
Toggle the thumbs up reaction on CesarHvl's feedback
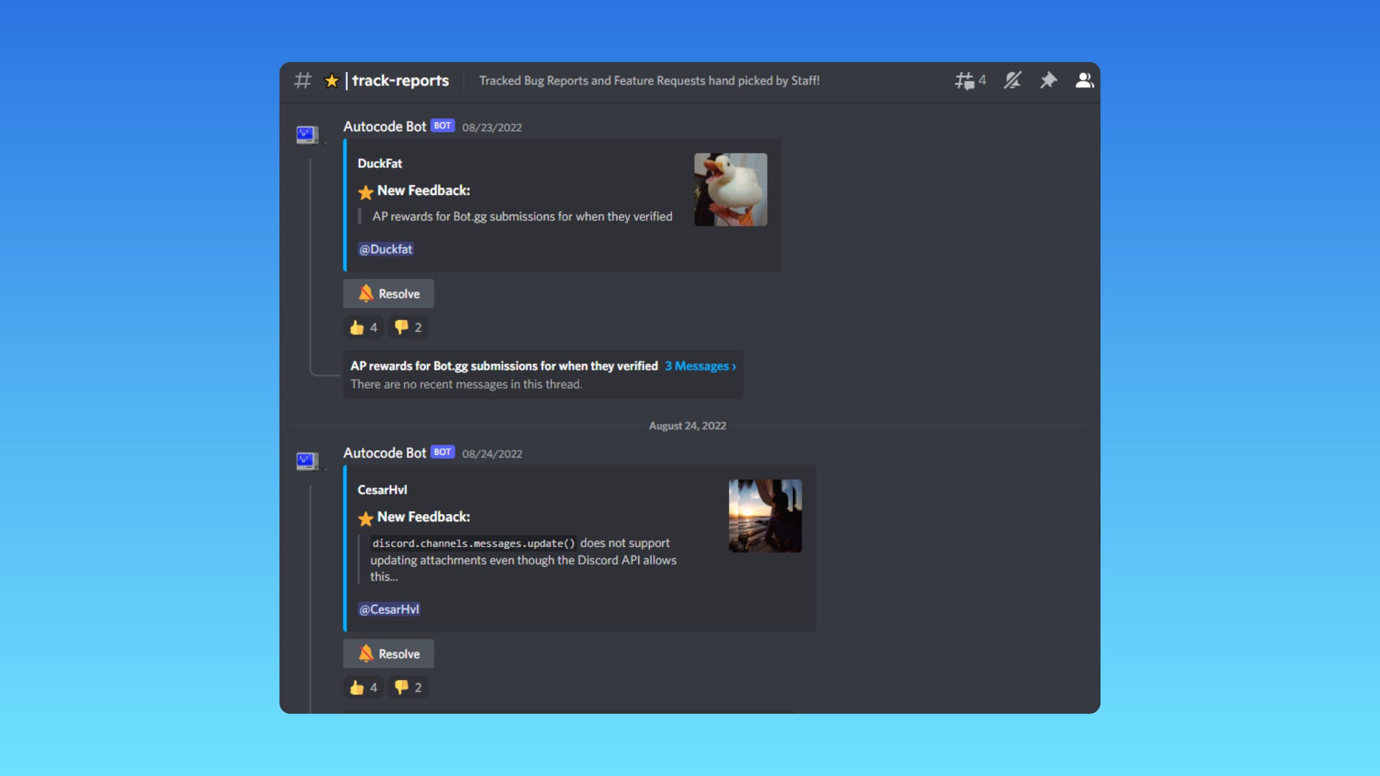[x=363, y=687]
